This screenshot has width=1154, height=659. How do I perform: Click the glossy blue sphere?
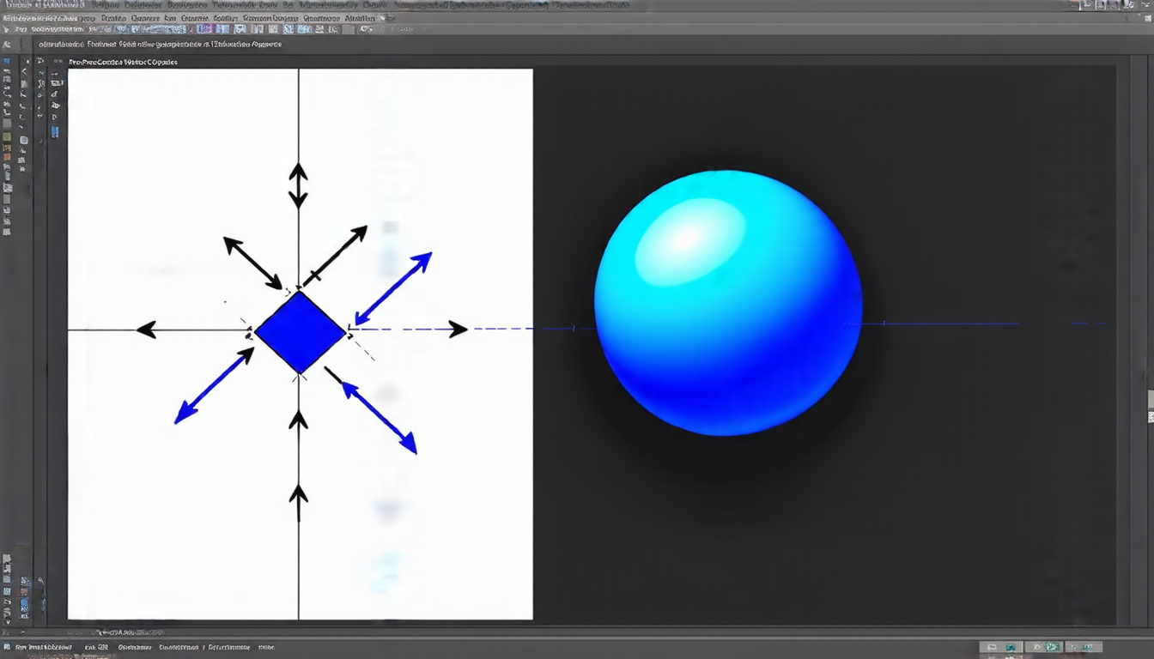(728, 303)
